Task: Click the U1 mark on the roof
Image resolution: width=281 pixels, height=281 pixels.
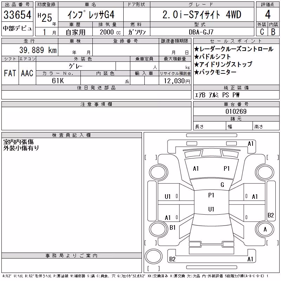Action: [x=211, y=209]
